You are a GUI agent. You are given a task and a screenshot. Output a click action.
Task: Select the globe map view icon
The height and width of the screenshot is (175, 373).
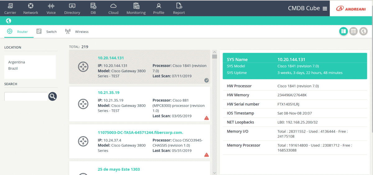tap(363, 31)
